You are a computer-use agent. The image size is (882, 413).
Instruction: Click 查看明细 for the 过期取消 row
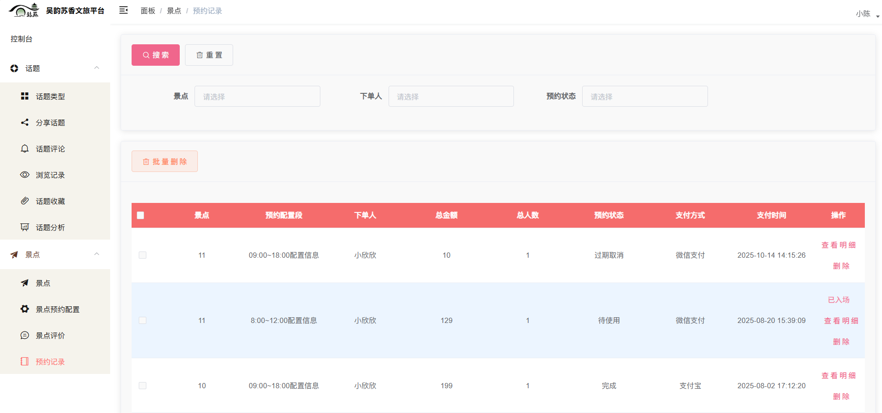pos(839,245)
